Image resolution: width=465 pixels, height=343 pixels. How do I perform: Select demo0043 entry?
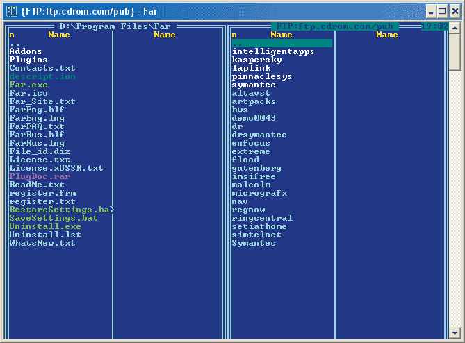(x=254, y=118)
